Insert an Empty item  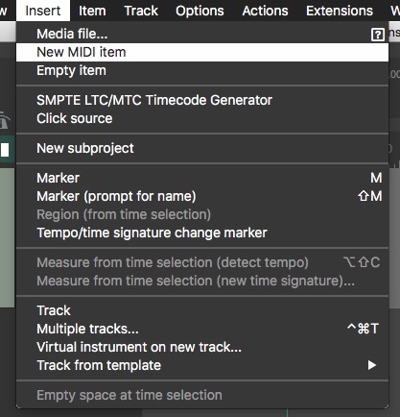click(x=202, y=70)
